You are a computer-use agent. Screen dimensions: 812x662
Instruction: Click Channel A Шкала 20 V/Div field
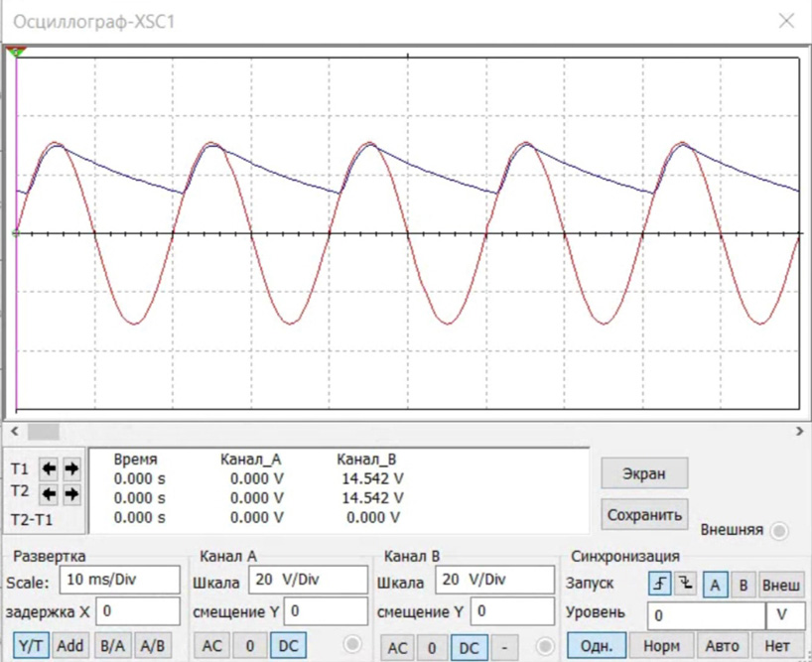(307, 580)
